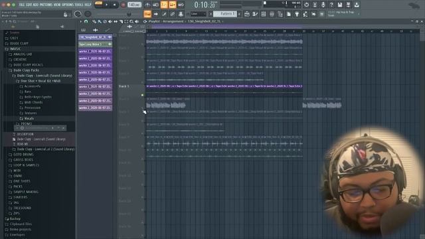The height and width of the screenshot is (239, 425).
Task: Open the Mixer view icon
Action: [x=272, y=14]
